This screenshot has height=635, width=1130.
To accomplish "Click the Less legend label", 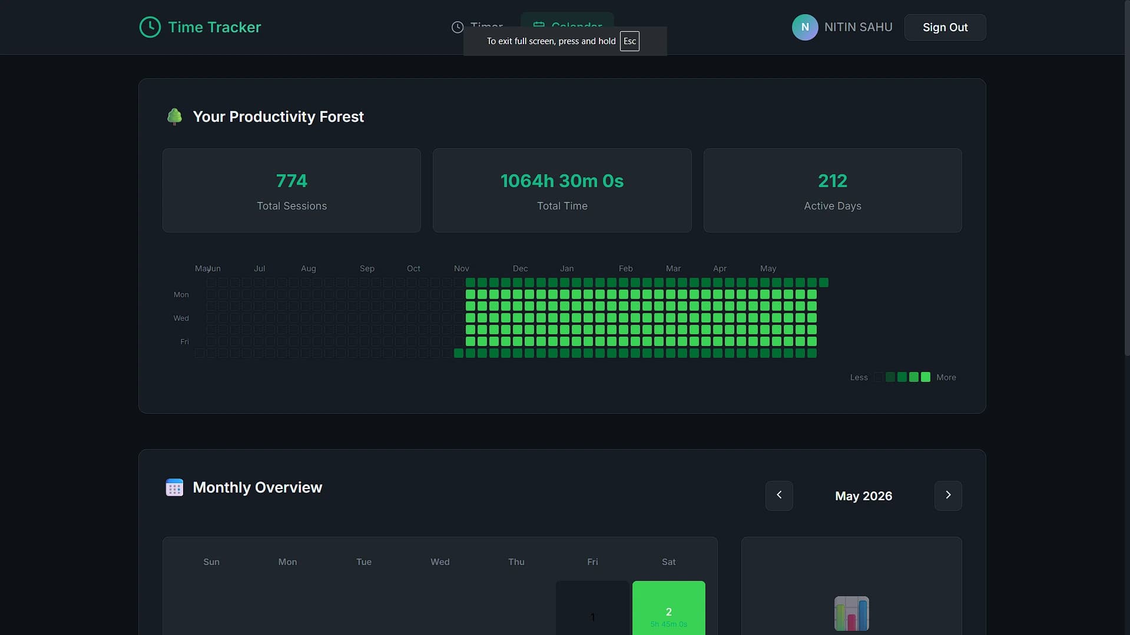I will point(859,377).
